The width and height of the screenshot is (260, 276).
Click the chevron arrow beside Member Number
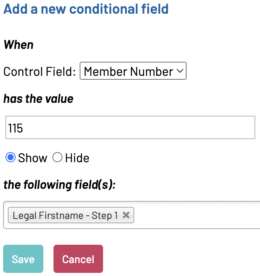(180, 72)
